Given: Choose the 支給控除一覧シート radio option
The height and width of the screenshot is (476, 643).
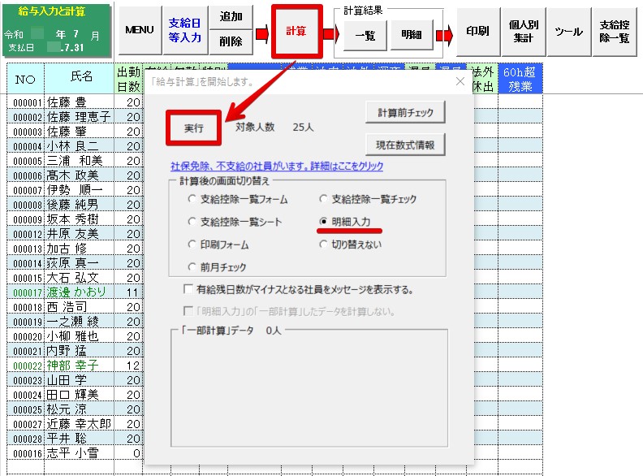Looking at the screenshot, I should pyautogui.click(x=192, y=221).
